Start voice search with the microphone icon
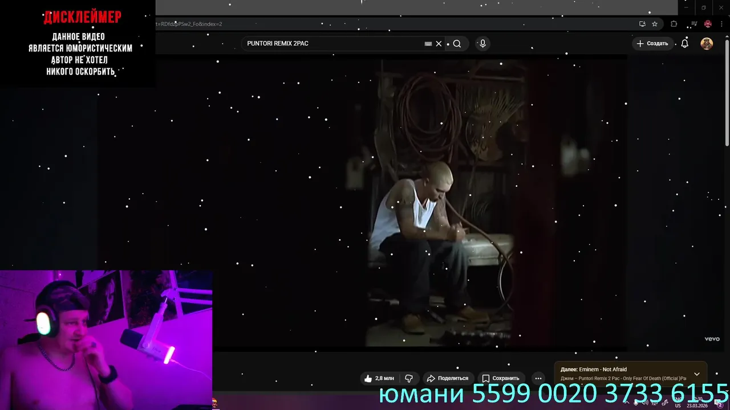 [482, 43]
